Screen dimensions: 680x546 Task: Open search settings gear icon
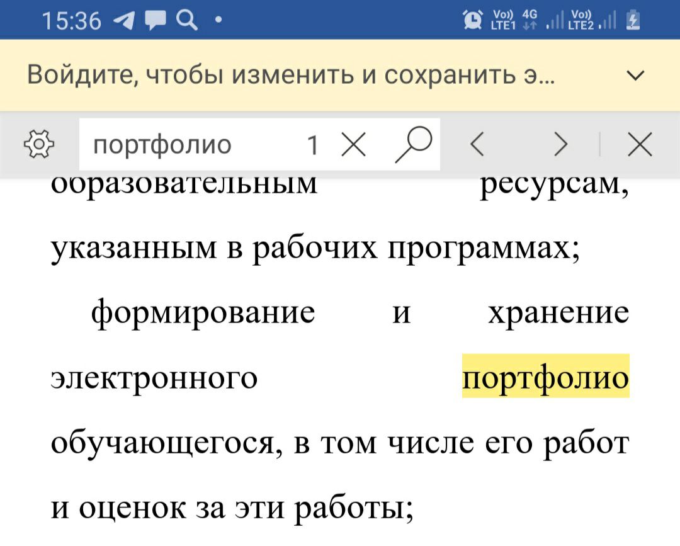(39, 144)
